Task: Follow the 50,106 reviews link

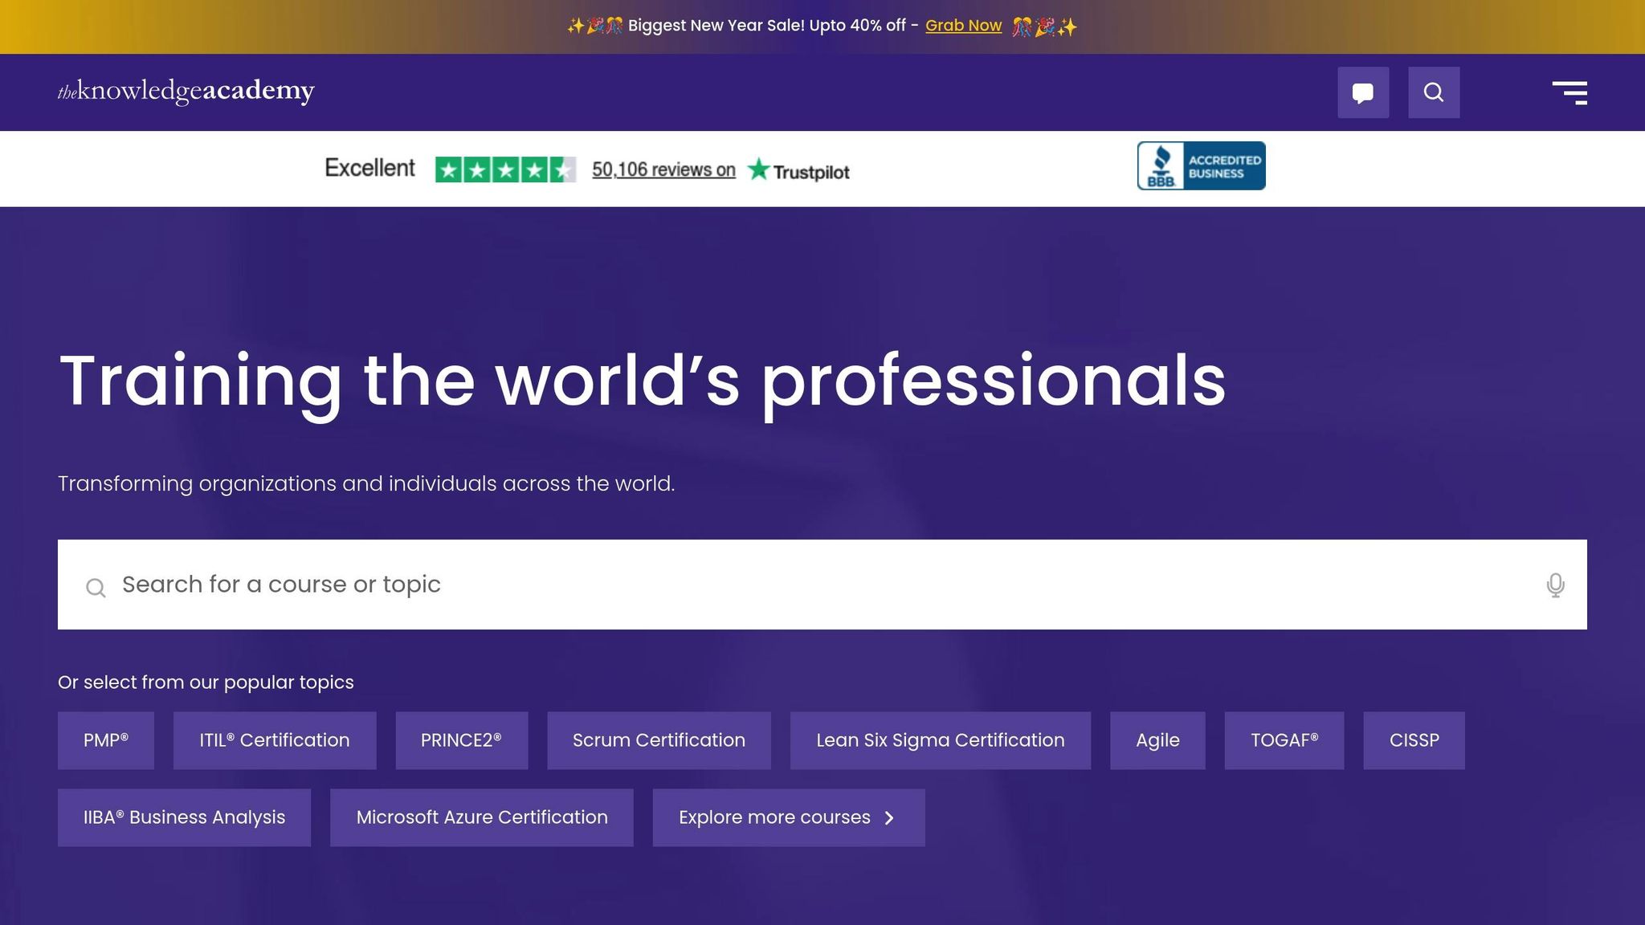Action: [x=664, y=169]
